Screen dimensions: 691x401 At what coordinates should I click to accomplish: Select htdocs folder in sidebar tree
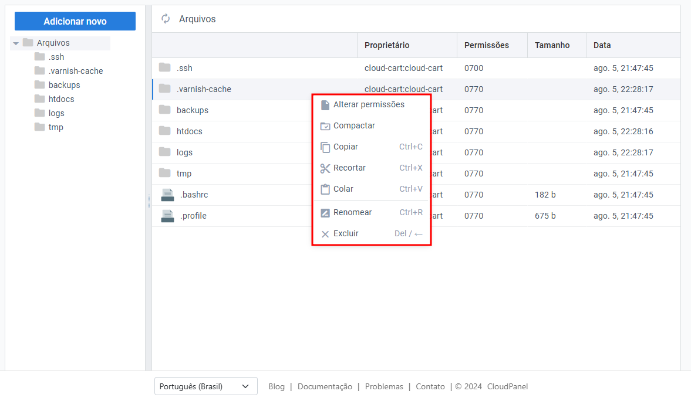61,99
